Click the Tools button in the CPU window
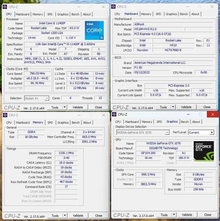220x221 pixels. [x=55, y=107]
